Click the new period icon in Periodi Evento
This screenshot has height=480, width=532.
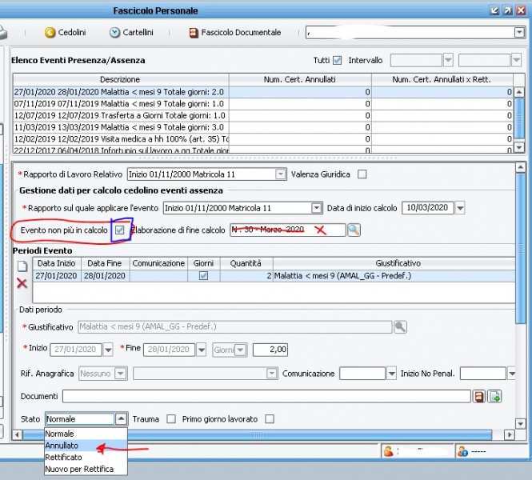(22, 266)
